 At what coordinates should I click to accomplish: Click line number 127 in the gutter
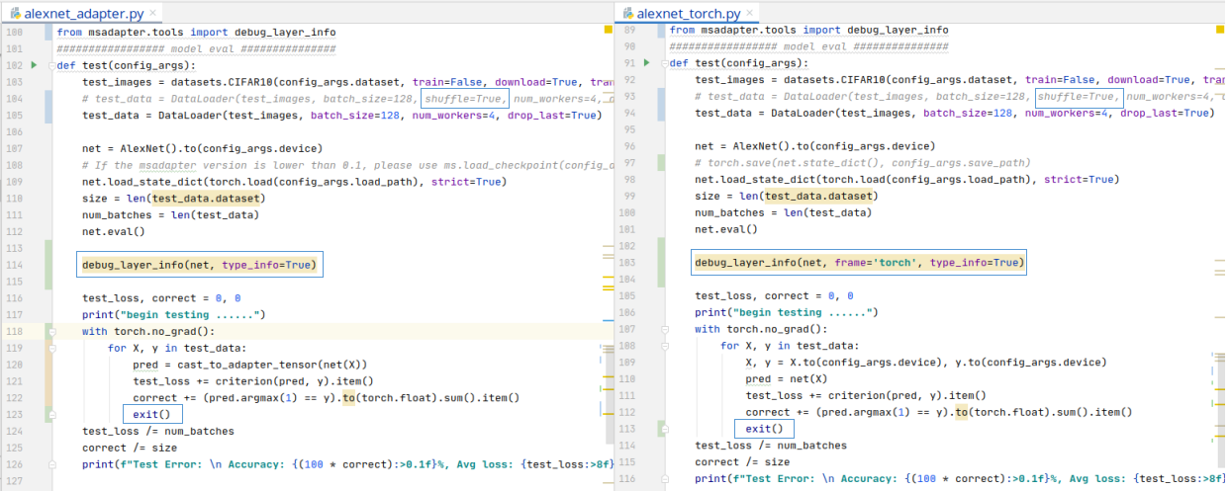13,480
